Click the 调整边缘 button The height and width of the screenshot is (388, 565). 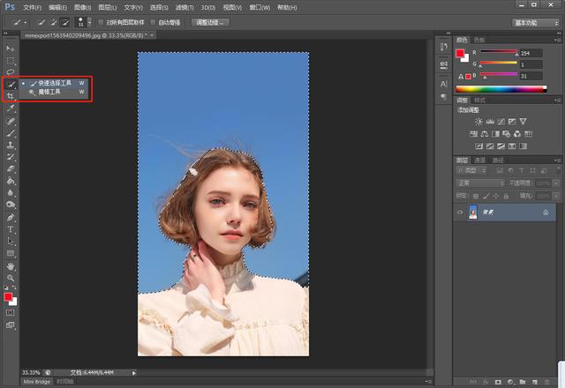pyautogui.click(x=210, y=22)
